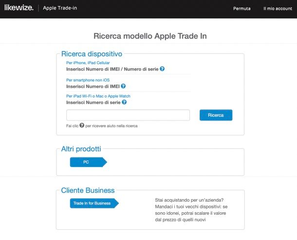Open the Permuta menu item
297x240 pixels.
241,9
